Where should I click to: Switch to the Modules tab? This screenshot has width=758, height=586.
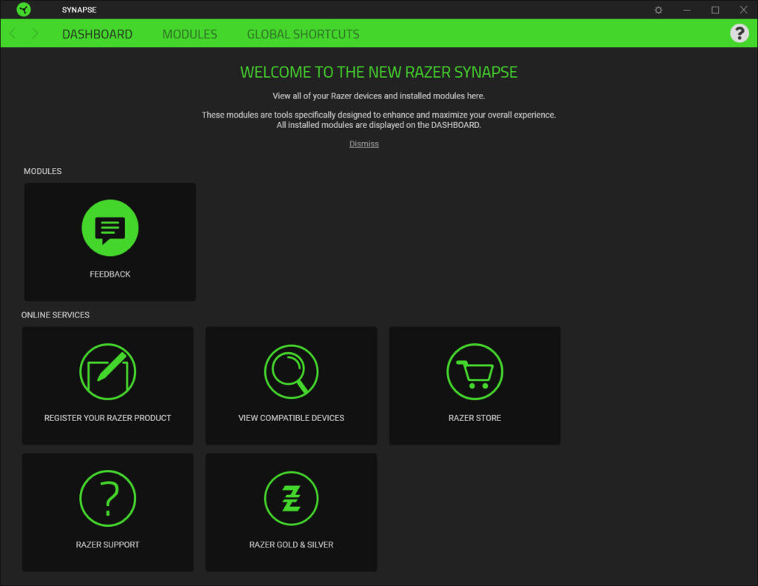pos(189,34)
